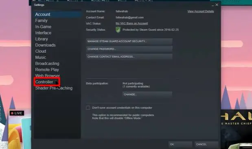The height and width of the screenshot is (149, 252).
Task: Click the contact email address value
Action: (x=130, y=17)
